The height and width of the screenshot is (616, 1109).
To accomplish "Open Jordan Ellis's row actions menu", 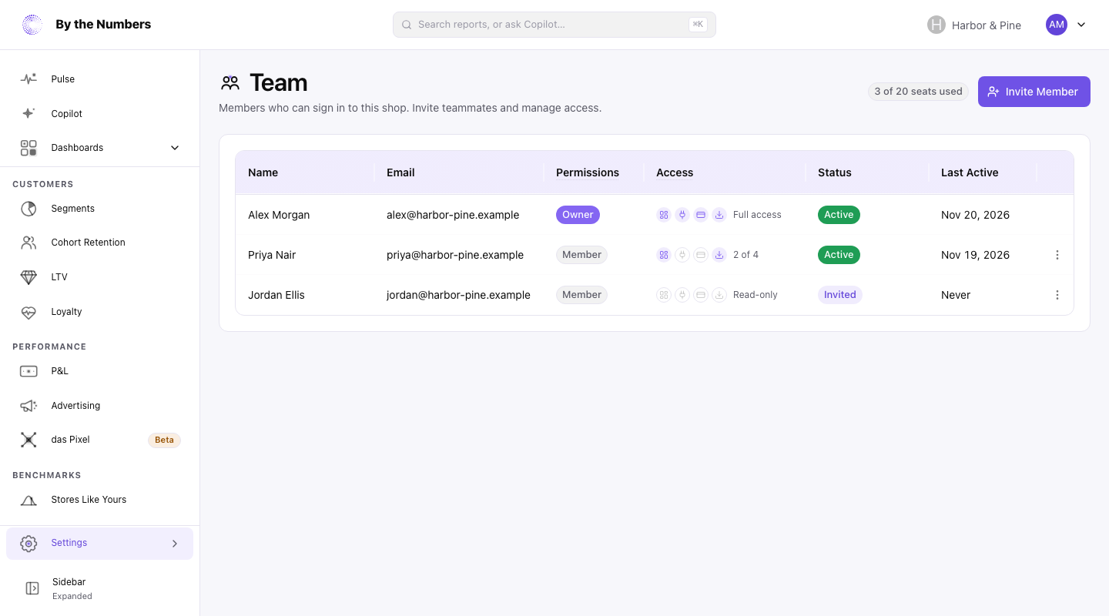I will tap(1057, 295).
